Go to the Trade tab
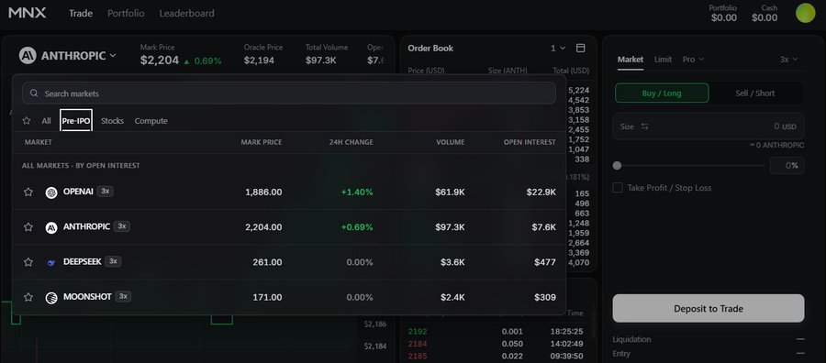This screenshot has width=826, height=363. (81, 13)
